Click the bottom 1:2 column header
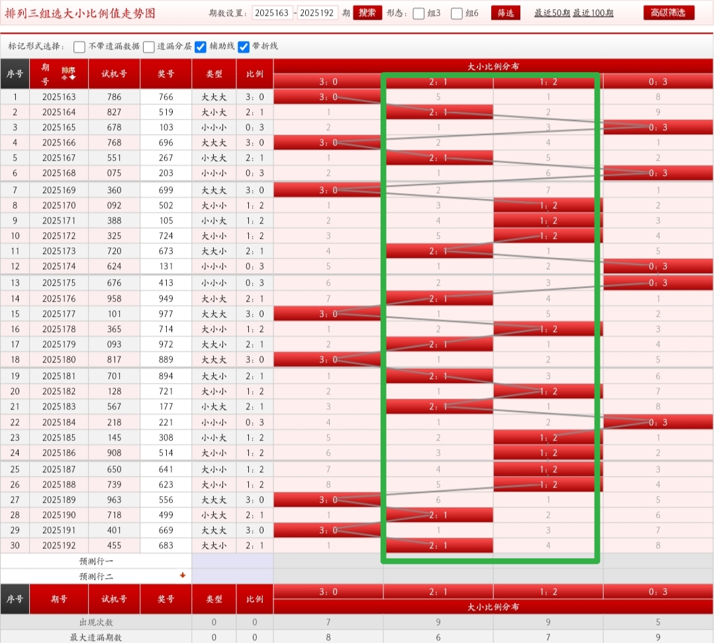This screenshot has width=715, height=643. tap(548, 591)
